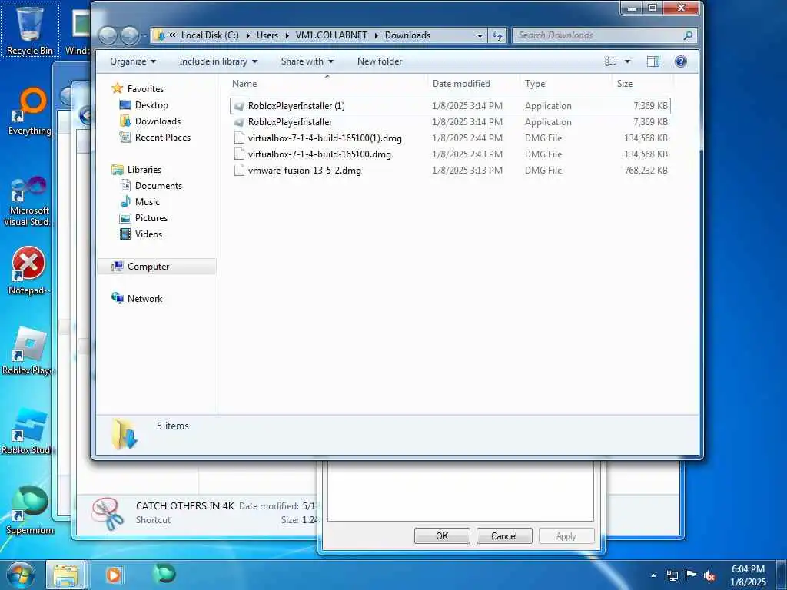Image resolution: width=787 pixels, height=590 pixels.
Task: Select the RobloxPlayerInstaller file name
Action: [x=290, y=122]
